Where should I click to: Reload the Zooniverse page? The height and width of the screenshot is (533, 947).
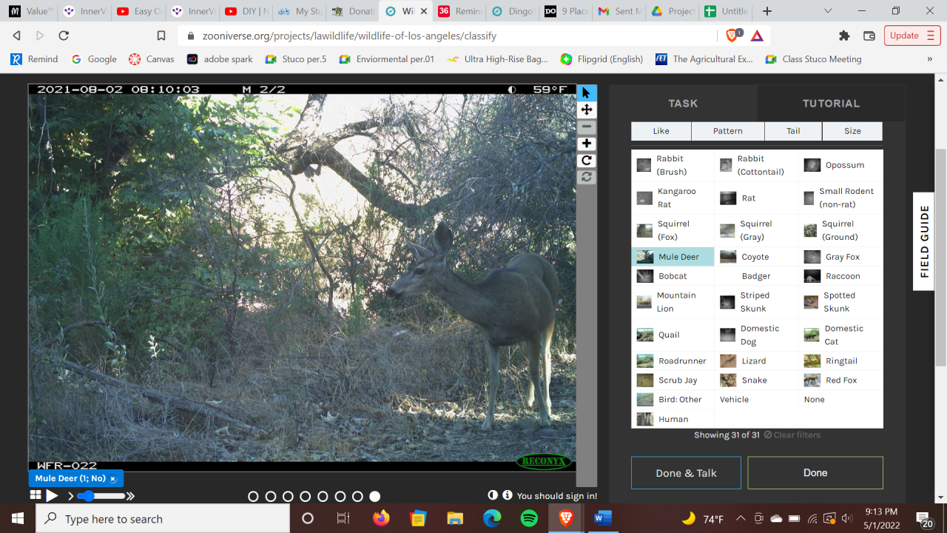tap(64, 36)
